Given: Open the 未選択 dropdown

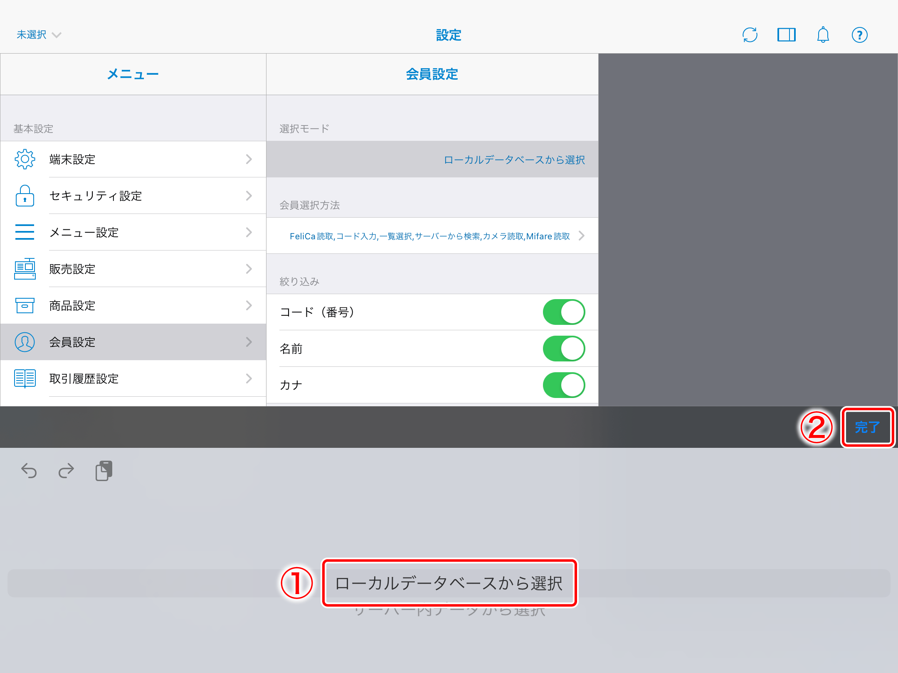Looking at the screenshot, I should 39,35.
